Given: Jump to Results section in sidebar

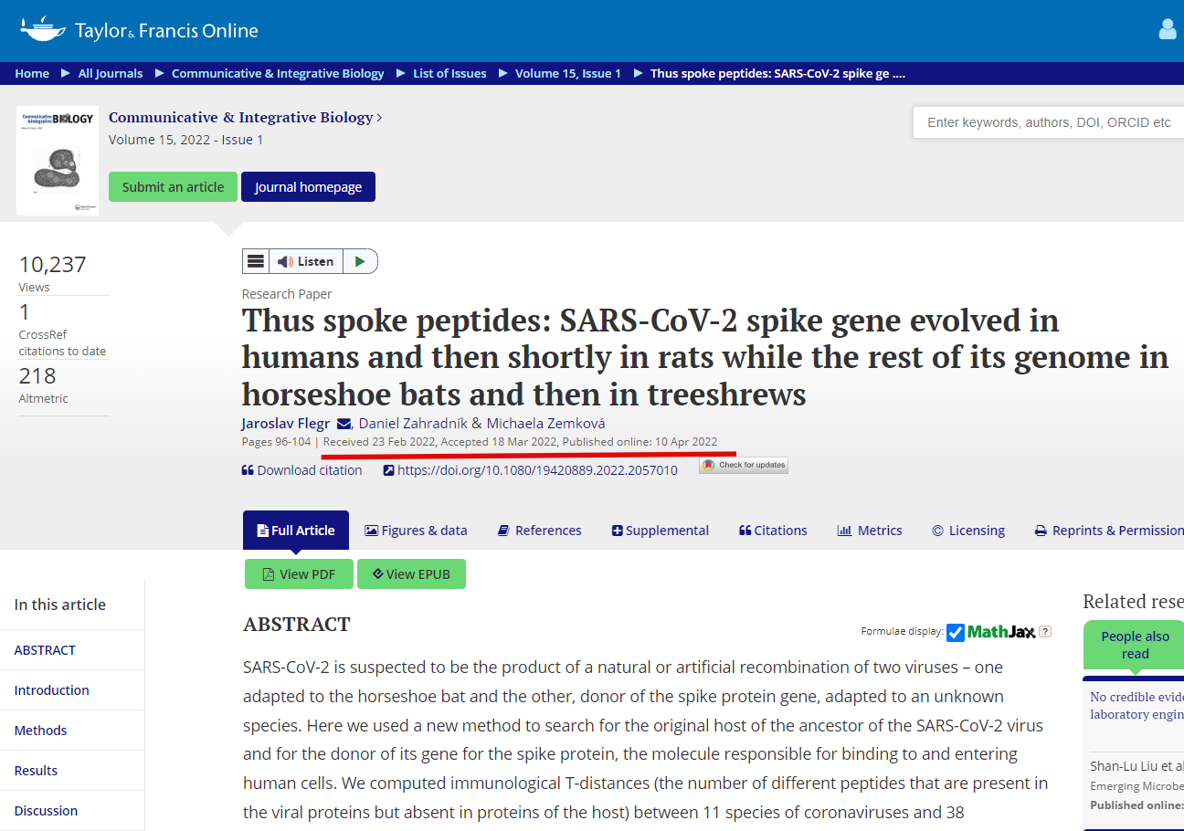Looking at the screenshot, I should pos(36,771).
